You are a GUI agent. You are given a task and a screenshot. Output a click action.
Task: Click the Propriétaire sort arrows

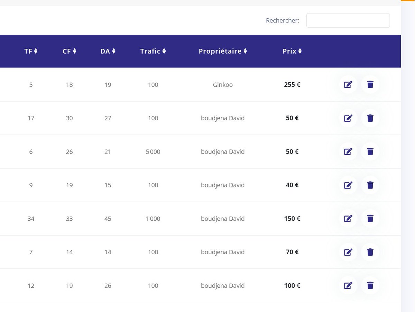pyautogui.click(x=245, y=51)
